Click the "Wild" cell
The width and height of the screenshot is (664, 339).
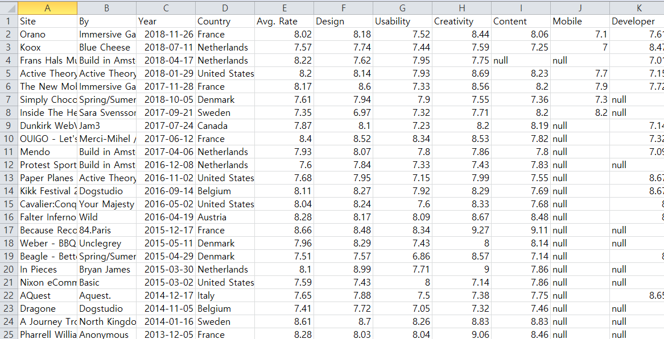[x=107, y=217]
